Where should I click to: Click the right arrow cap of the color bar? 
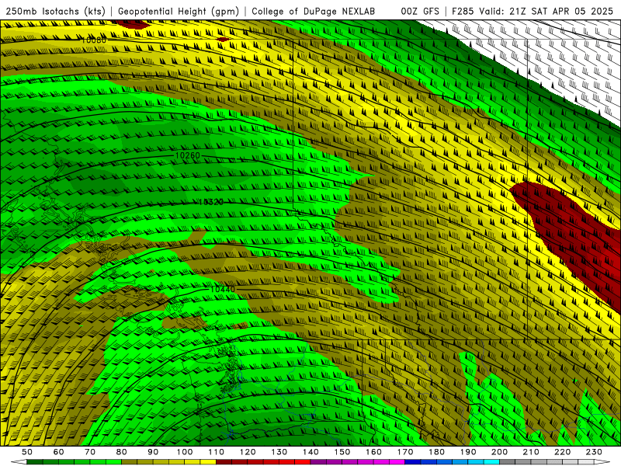[602, 462]
